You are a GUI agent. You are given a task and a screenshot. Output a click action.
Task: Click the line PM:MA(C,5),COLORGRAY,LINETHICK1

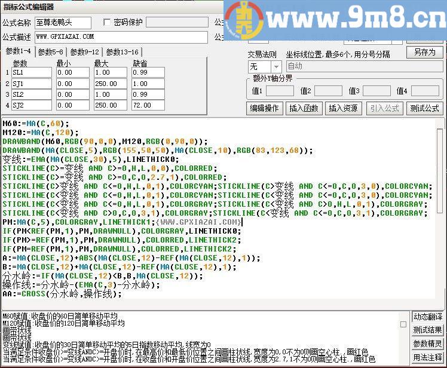point(122,222)
